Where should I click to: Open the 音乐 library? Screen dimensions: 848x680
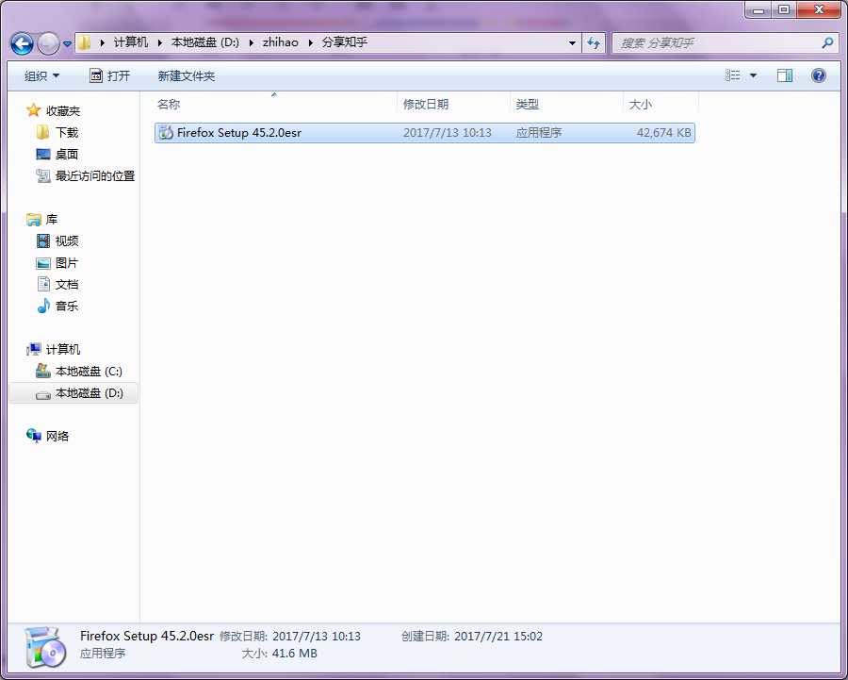(x=67, y=306)
